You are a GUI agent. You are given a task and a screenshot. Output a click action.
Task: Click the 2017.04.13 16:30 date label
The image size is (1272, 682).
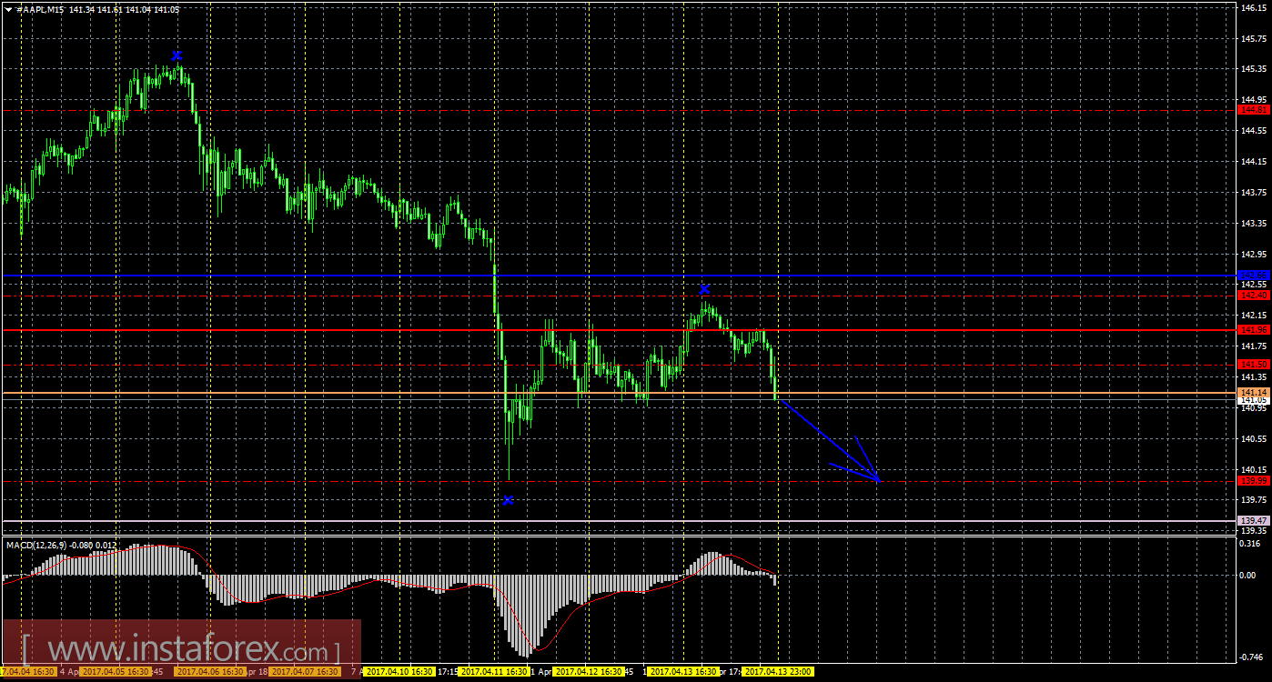coord(682,672)
